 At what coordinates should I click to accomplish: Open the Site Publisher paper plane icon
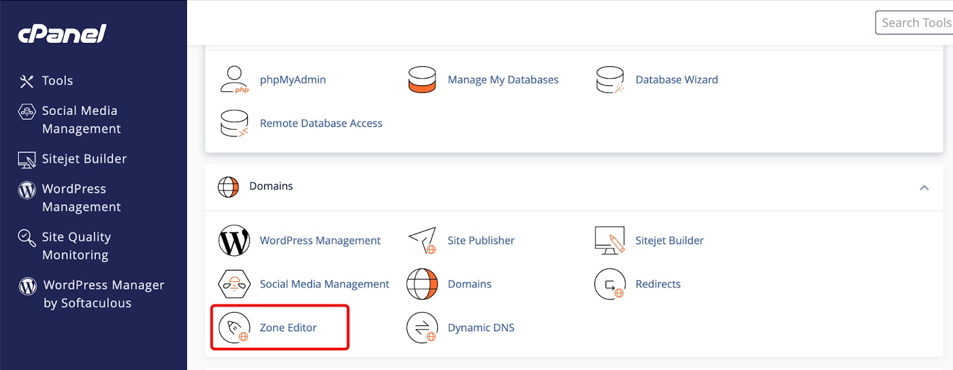[422, 241]
